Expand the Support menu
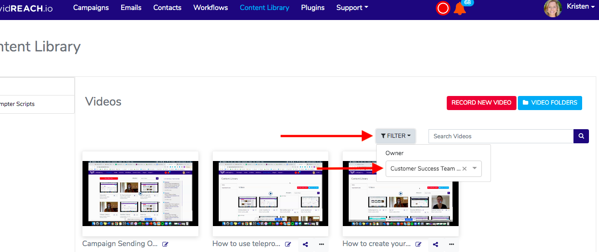Screen dimensions: 599x252 tap(352, 8)
